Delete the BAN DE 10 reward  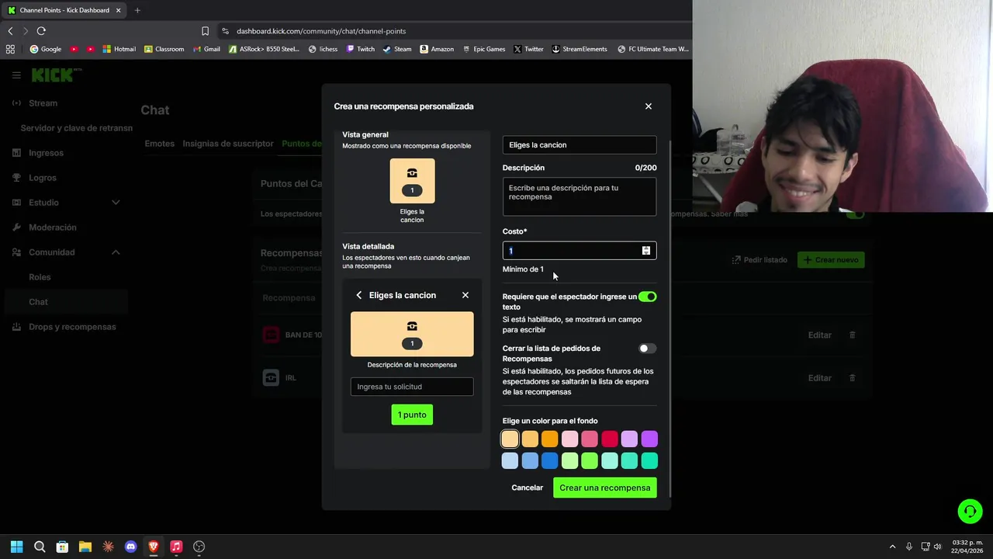pyautogui.click(x=852, y=335)
